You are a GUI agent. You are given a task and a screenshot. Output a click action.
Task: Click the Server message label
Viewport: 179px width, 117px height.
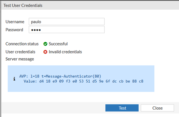[x=20, y=59]
